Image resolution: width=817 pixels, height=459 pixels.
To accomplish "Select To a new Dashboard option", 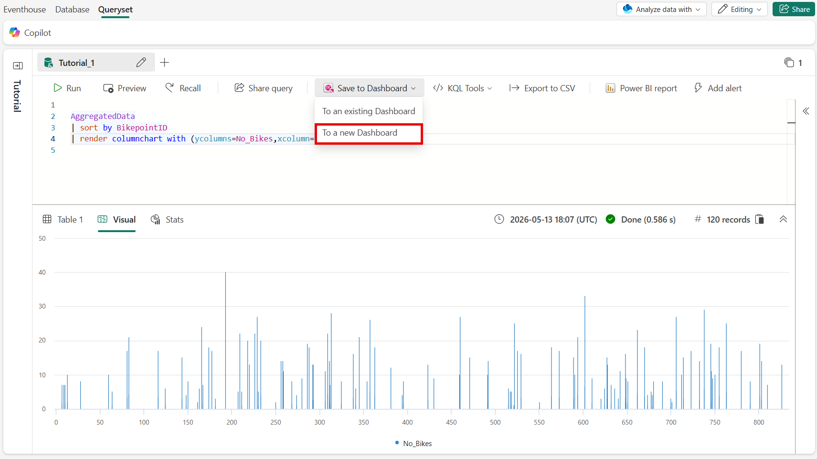I will click(x=369, y=133).
